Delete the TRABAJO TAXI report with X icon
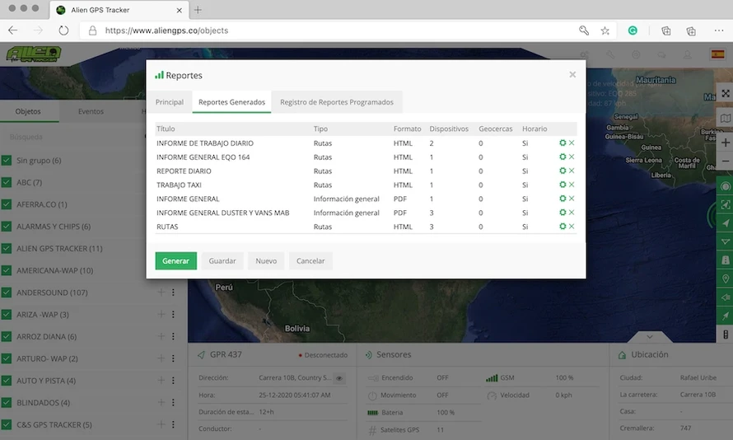Screen dimensions: 733x440 [572, 185]
